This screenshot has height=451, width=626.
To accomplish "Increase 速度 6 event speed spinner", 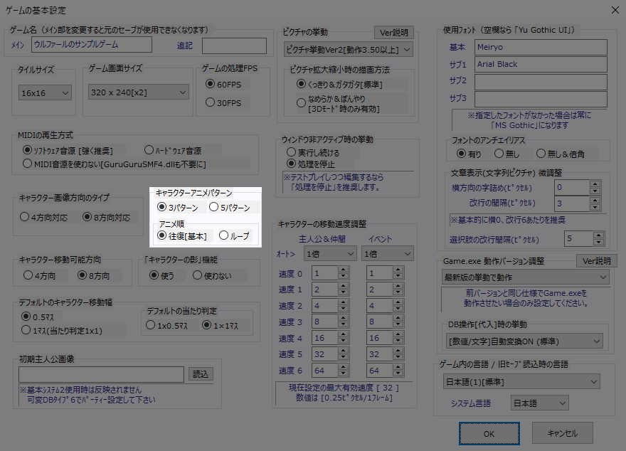I will tap(398, 367).
